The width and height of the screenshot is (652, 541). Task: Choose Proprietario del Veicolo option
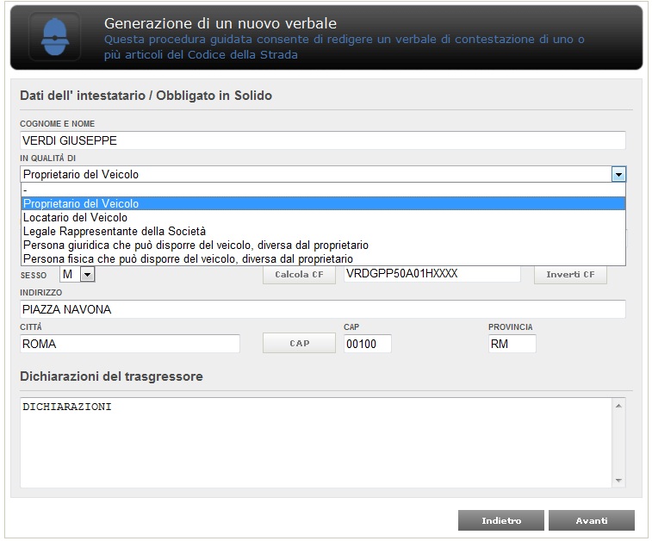323,204
